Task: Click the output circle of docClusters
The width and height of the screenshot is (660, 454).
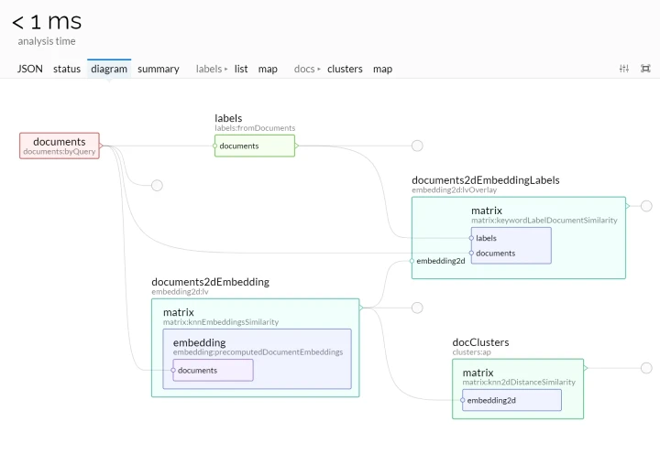Action: tap(646, 368)
